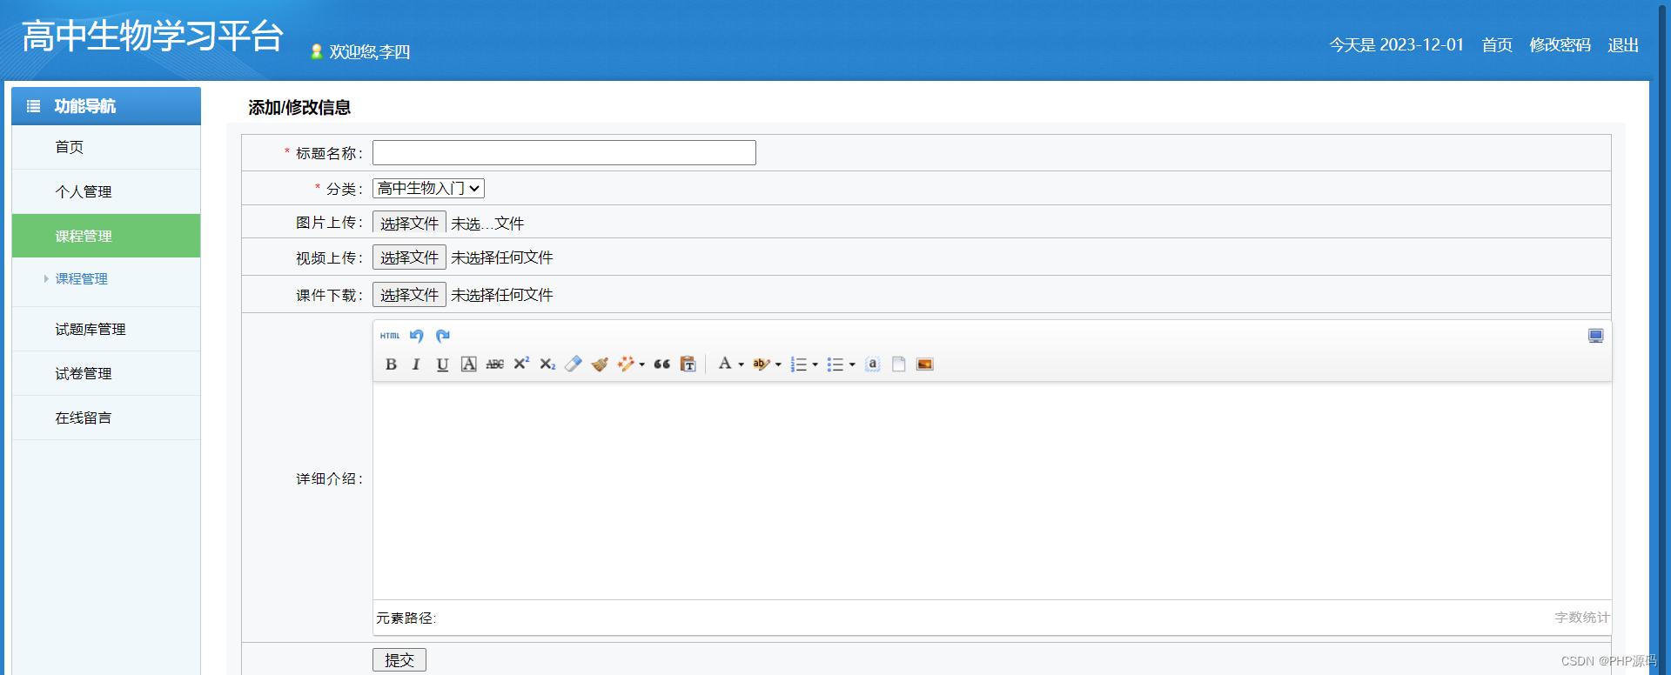Apply subscript formatting
The width and height of the screenshot is (1671, 675).
click(x=547, y=364)
